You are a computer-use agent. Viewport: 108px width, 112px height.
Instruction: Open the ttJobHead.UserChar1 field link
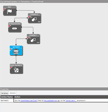click(x=29, y=100)
